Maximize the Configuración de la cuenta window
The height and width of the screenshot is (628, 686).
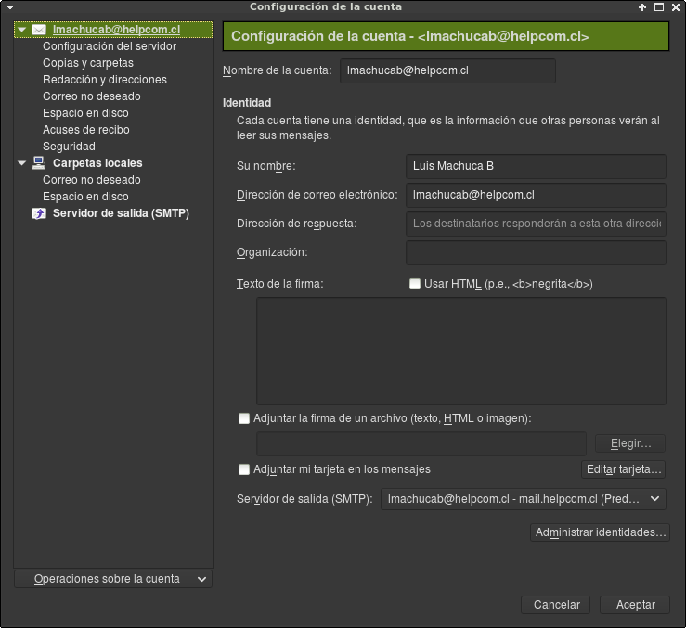tap(659, 7)
